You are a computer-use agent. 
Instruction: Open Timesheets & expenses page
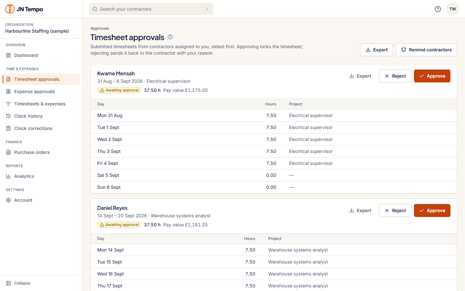click(x=41, y=104)
